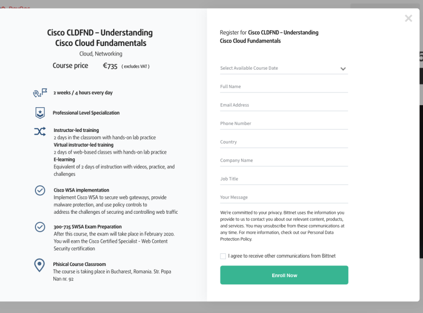Click the Course price label
Viewport: 423px width, 313px height.
coord(71,65)
